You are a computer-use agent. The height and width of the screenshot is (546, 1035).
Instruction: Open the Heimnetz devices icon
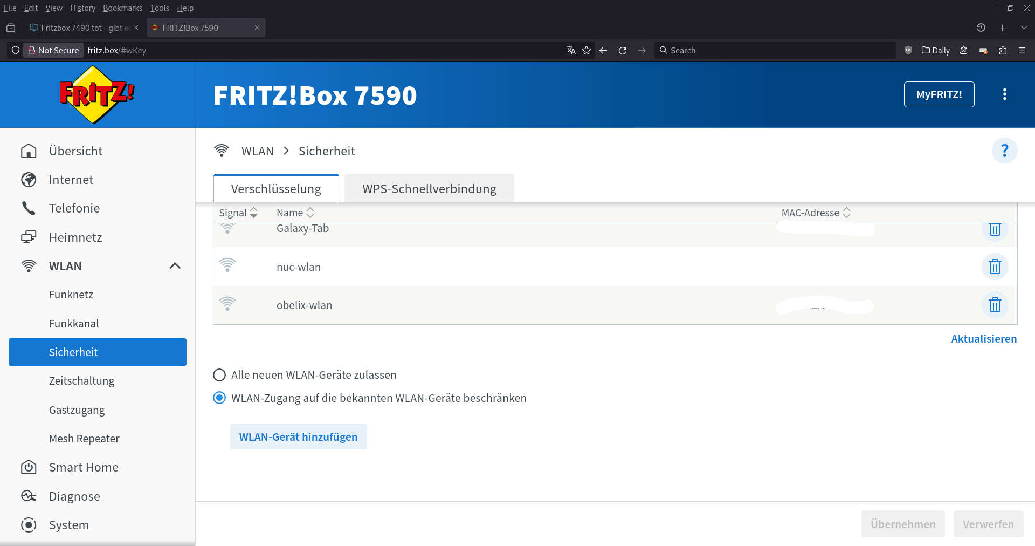pyautogui.click(x=29, y=237)
